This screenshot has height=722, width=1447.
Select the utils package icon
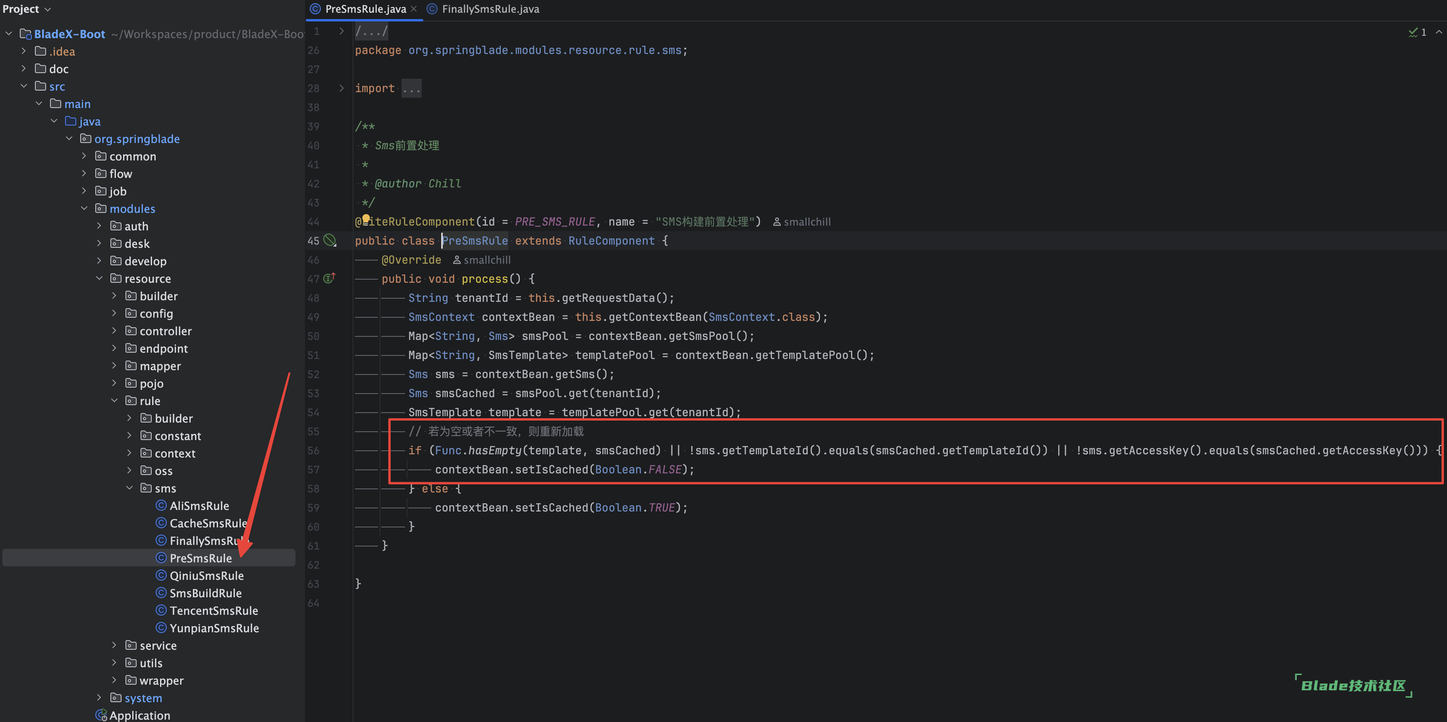131,662
